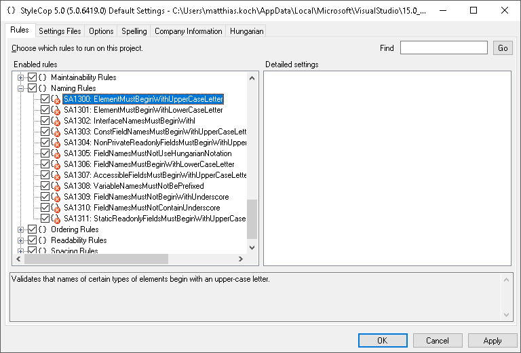The height and width of the screenshot is (353, 521).
Task: Open the Company Information tab
Action: (189, 31)
